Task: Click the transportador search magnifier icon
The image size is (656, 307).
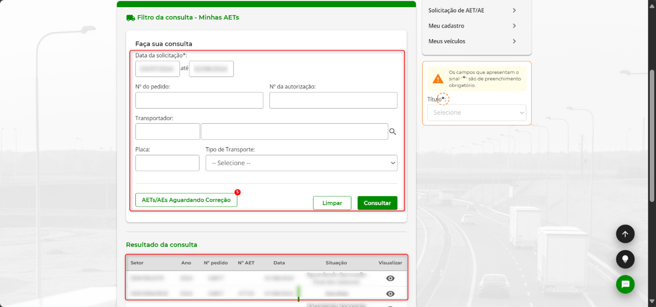Action: pyautogui.click(x=393, y=132)
